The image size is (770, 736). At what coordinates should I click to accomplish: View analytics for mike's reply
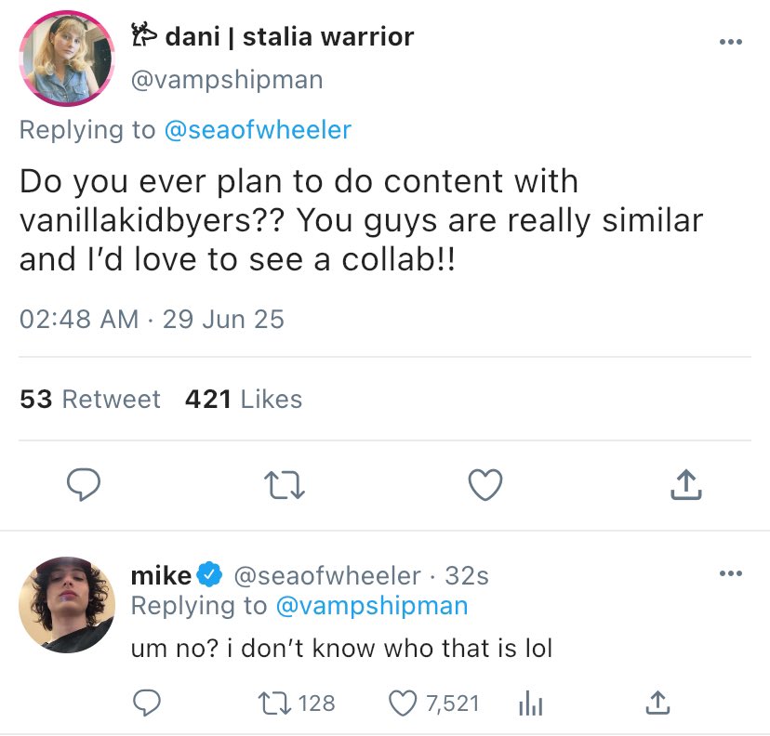click(528, 703)
